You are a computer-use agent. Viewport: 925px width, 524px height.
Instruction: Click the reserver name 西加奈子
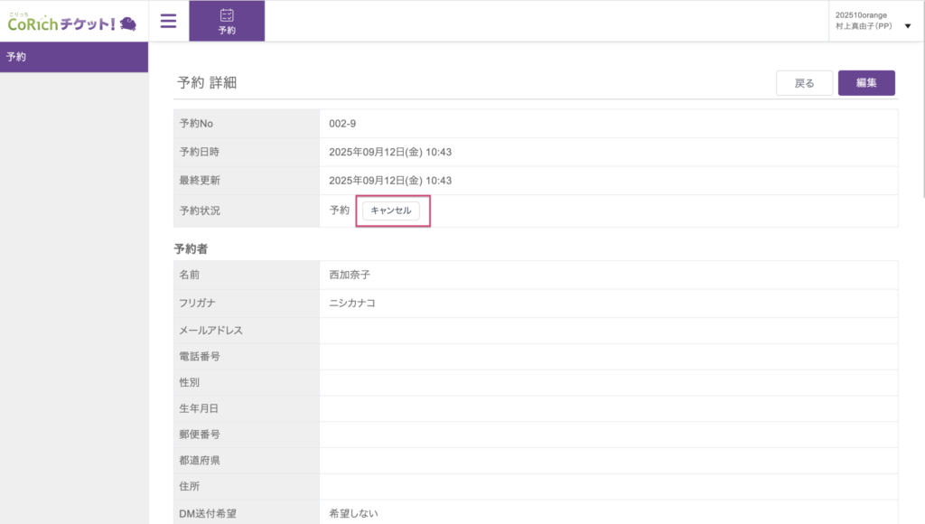352,275
